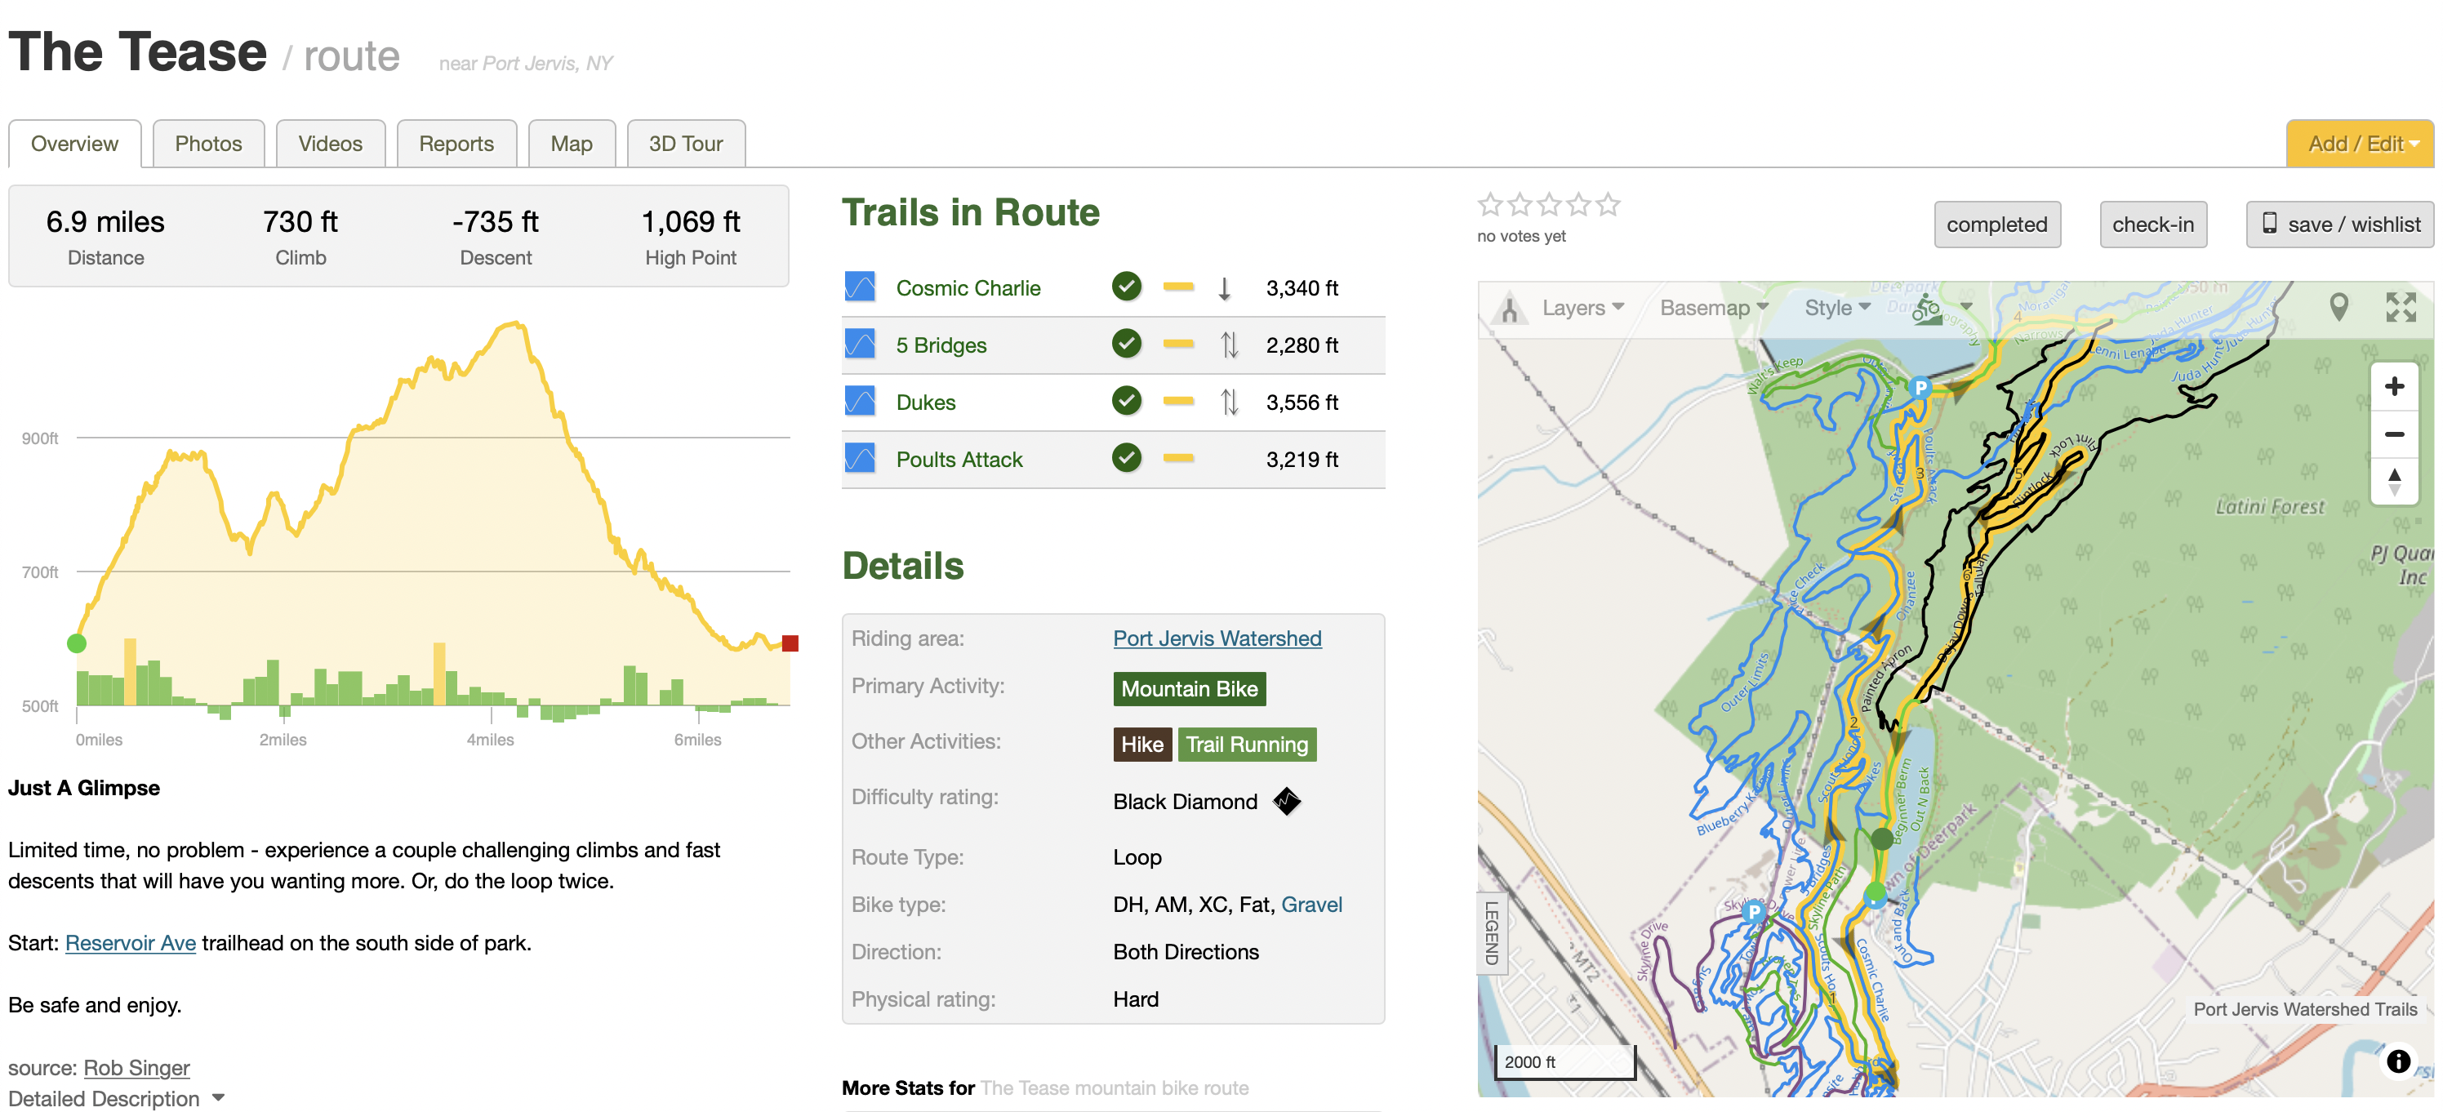
Task: Click the check-in button
Action: [2153, 225]
